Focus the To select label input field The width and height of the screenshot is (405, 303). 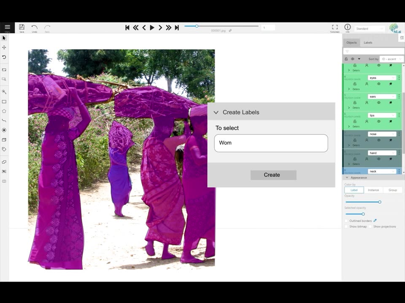pos(271,143)
